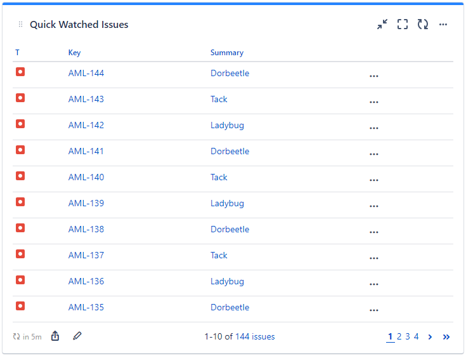Refresh the Quick Watched Issues gadget
Image resolution: width=466 pixels, height=356 pixels.
[x=423, y=25]
